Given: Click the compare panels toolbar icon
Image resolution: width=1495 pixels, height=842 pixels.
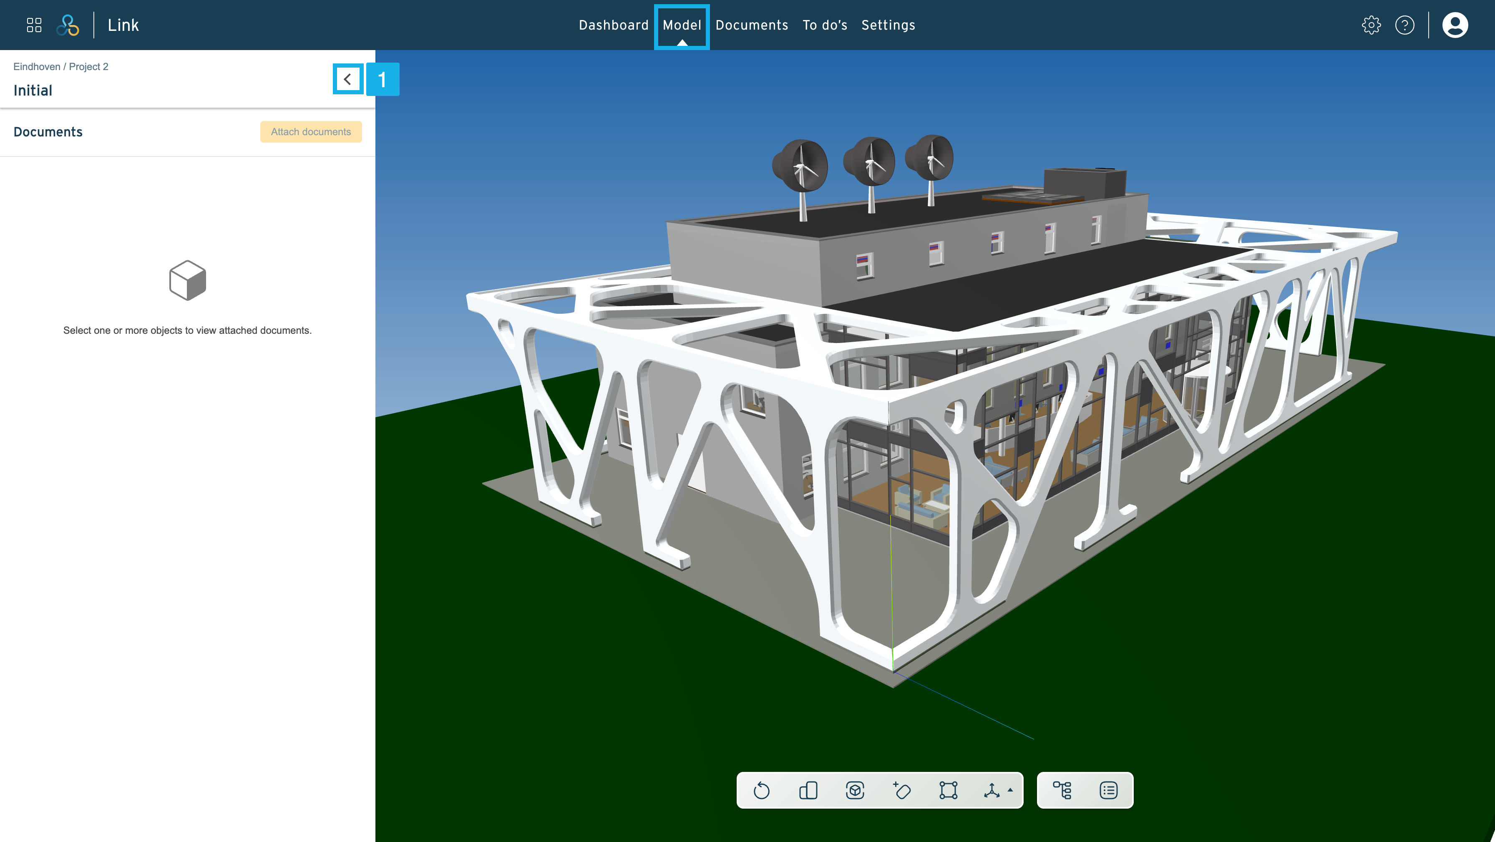Looking at the screenshot, I should tap(808, 790).
